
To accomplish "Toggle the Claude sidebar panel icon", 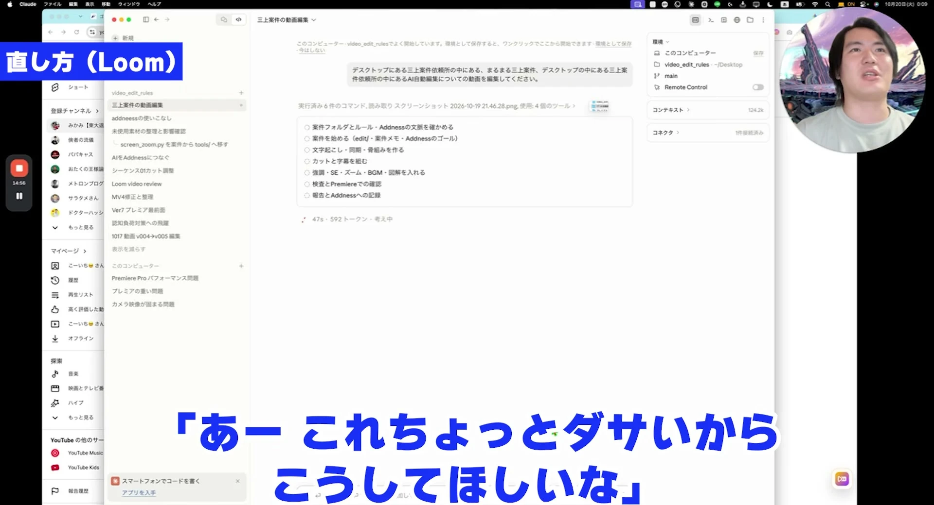I will tap(146, 19).
